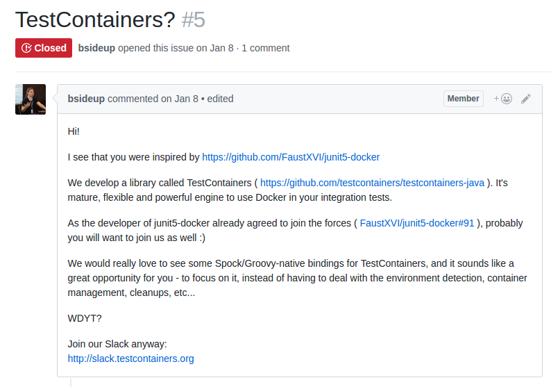Click the 'Hi!' greeting text
The width and height of the screenshot is (551, 387).
[74, 131]
